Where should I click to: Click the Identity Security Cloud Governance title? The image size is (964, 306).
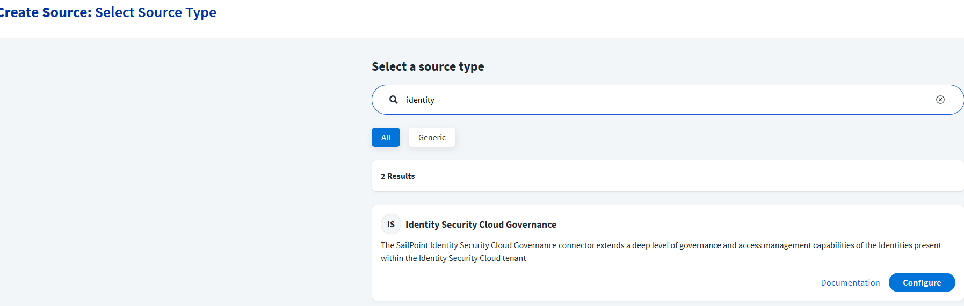tap(481, 225)
